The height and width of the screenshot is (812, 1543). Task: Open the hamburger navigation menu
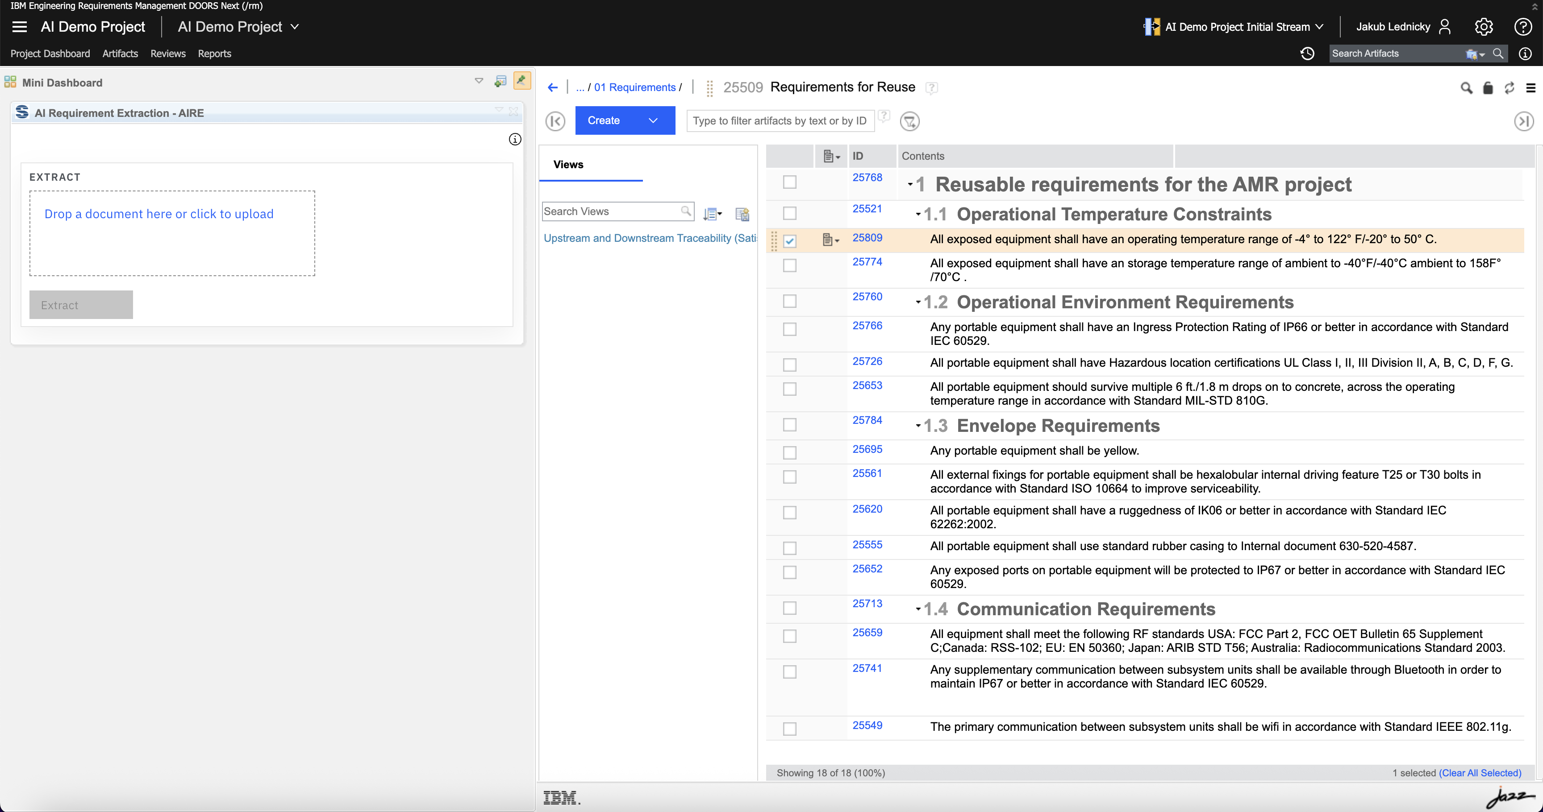pyautogui.click(x=20, y=27)
